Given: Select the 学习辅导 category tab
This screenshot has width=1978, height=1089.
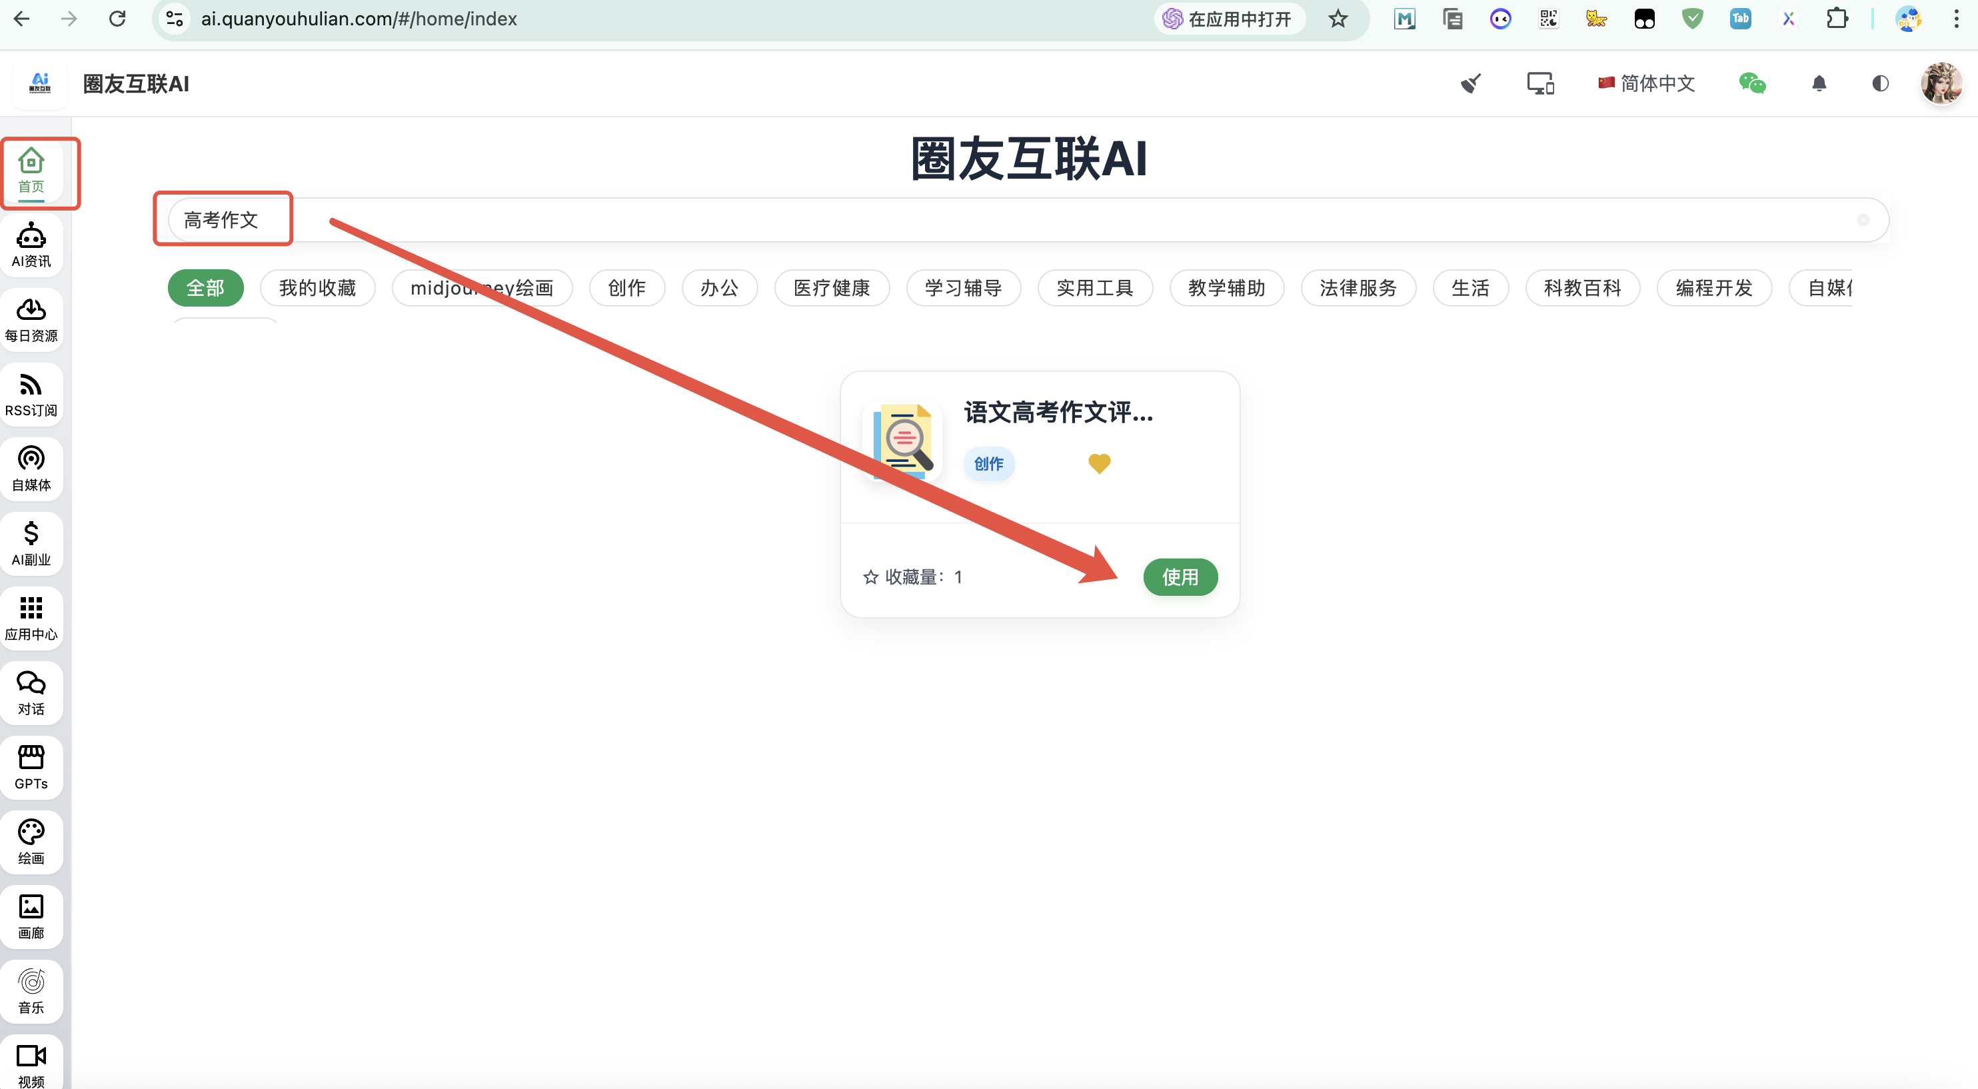Looking at the screenshot, I should click(x=963, y=288).
